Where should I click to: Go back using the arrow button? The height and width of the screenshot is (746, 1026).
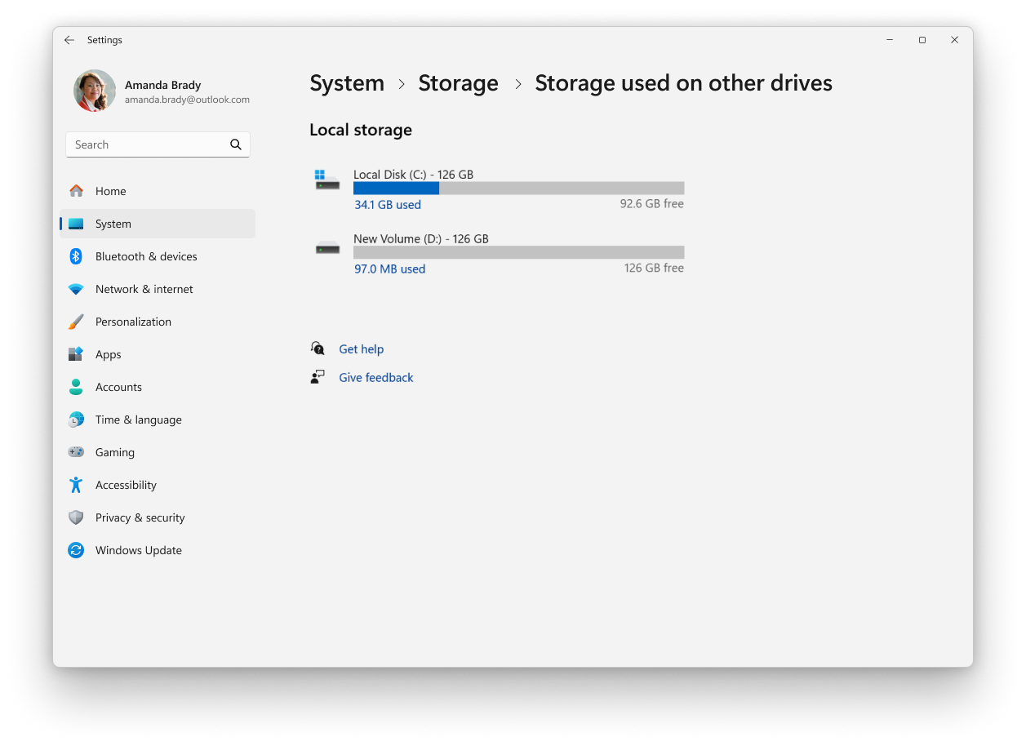click(x=69, y=40)
